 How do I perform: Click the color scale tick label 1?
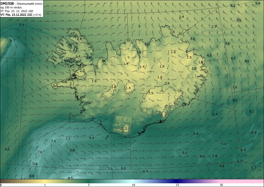pyautogui.click(x=45, y=185)
